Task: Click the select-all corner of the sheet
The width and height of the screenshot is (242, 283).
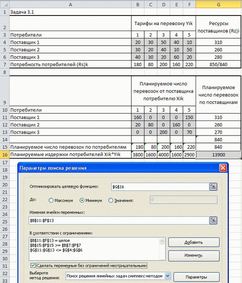Action: 5,5
